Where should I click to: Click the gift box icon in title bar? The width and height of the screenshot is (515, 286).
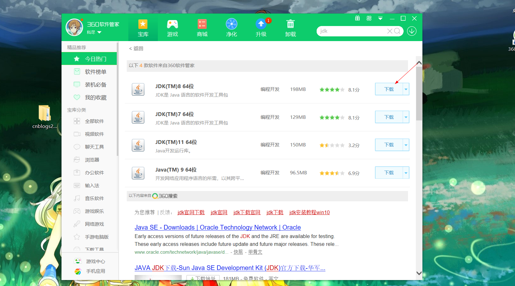pyautogui.click(x=357, y=18)
